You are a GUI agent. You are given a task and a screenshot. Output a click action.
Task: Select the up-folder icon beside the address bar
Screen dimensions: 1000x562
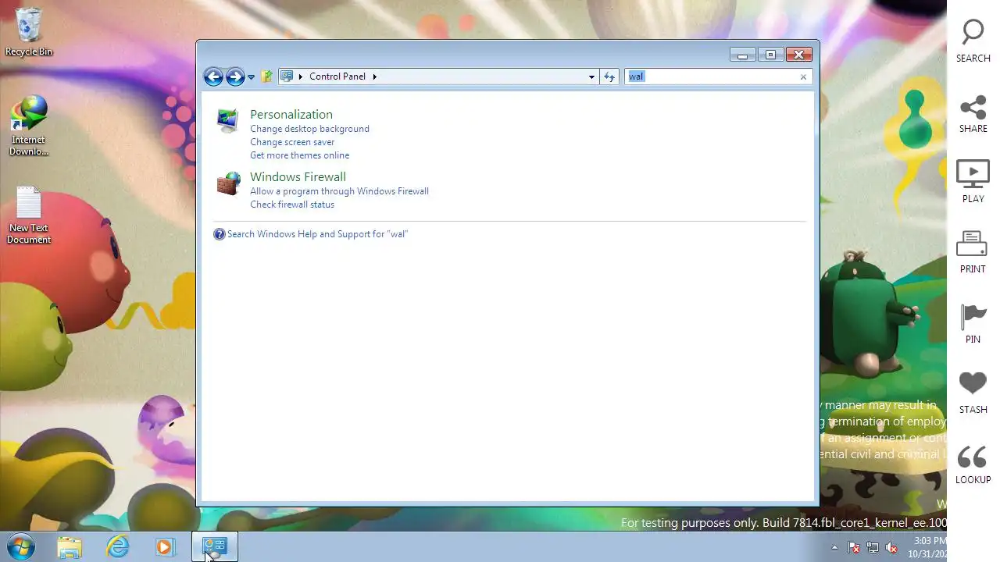point(267,76)
